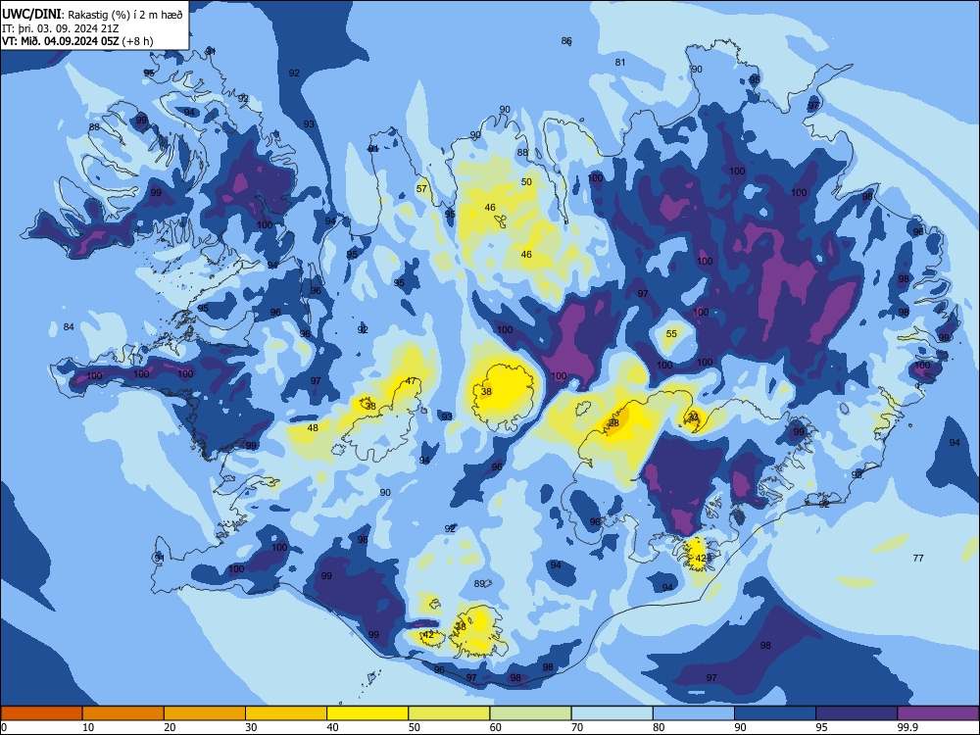Select the 95–99.9 navy legend swatch
Image resolution: width=980 pixels, height=735 pixels.
coord(857,713)
